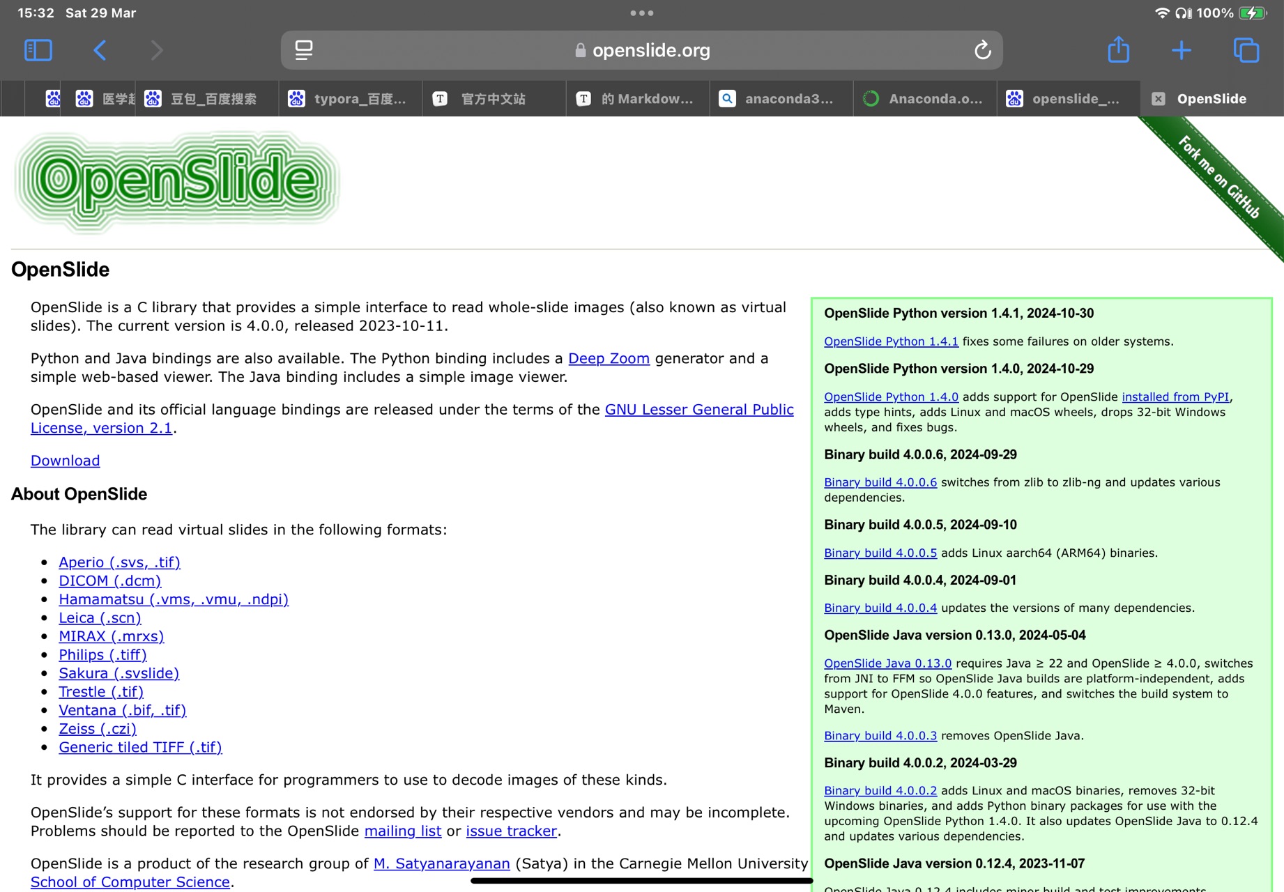
Task: Close the active OpenSlide tab
Action: [1159, 98]
